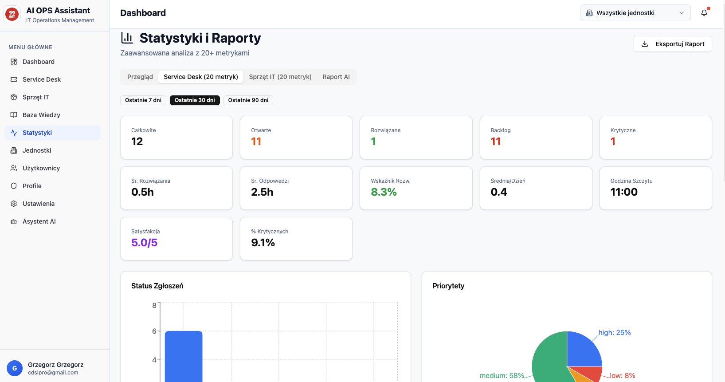Open the Jednostki menu item

pyautogui.click(x=37, y=150)
